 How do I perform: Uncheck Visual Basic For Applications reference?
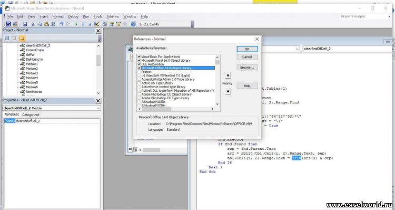(140, 57)
